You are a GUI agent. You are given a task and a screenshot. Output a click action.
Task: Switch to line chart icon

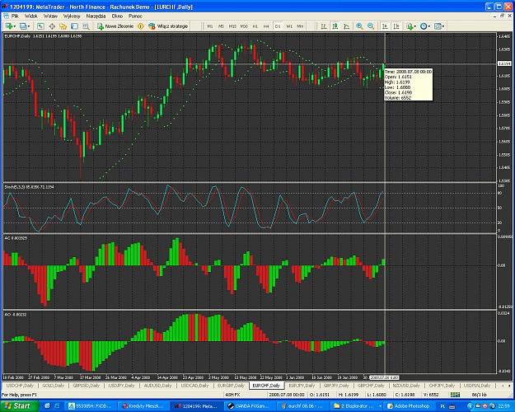347,26
